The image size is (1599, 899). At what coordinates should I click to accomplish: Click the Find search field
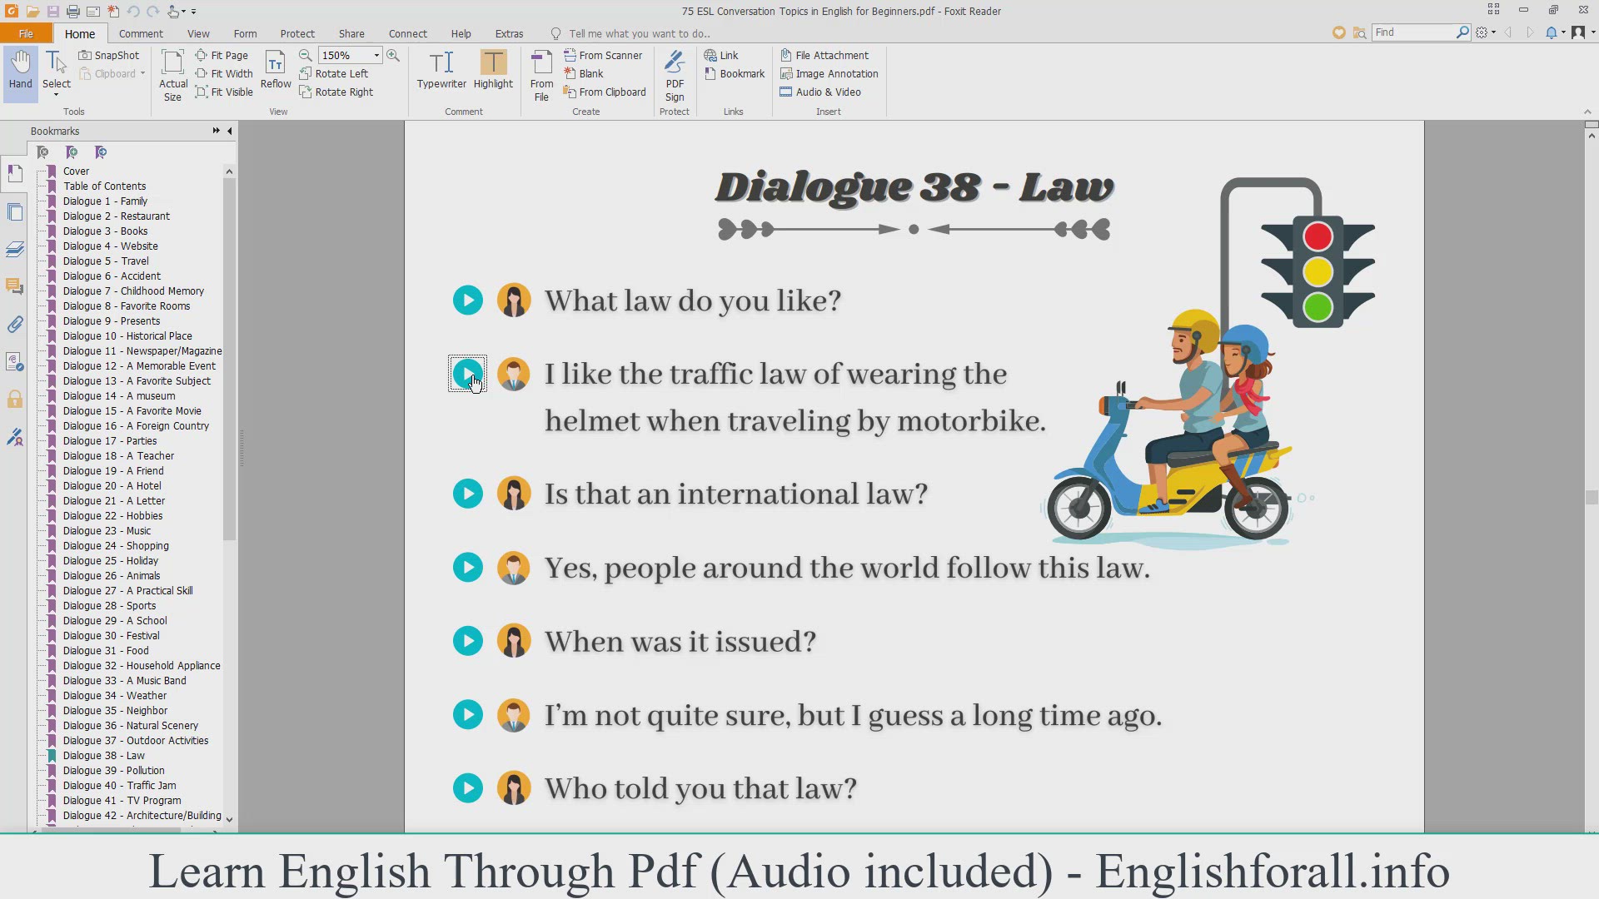[x=1413, y=32]
